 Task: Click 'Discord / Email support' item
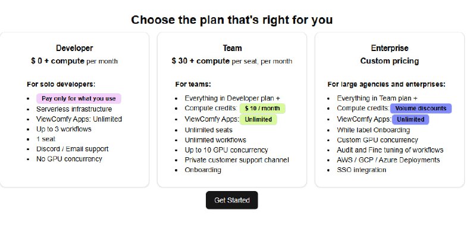tap(72, 149)
